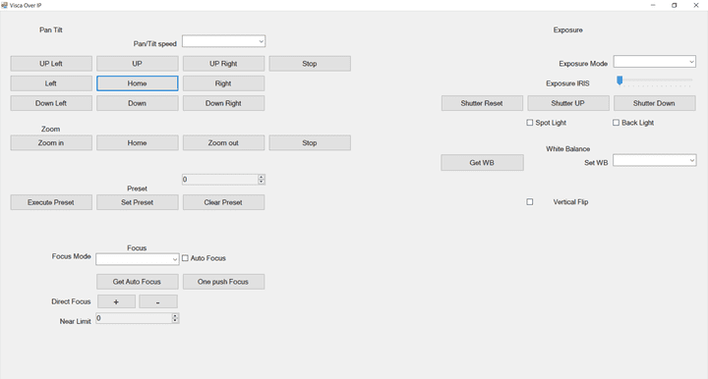This screenshot has height=379, width=708.
Task: Click the Get WB button
Action: coord(482,163)
